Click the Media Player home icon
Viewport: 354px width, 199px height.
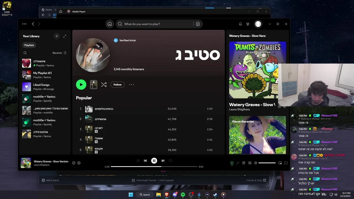pos(61,11)
